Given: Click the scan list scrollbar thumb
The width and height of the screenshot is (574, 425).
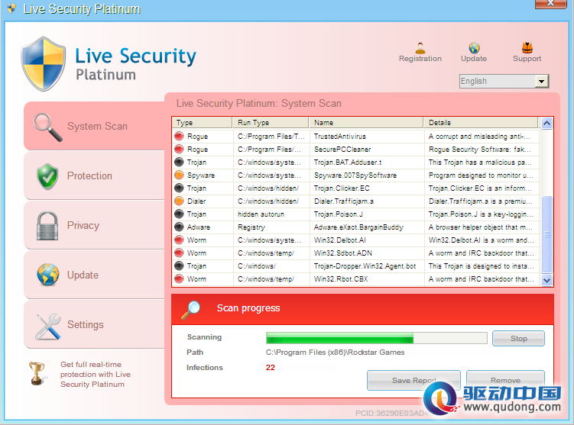Looking at the screenshot, I should [546, 234].
